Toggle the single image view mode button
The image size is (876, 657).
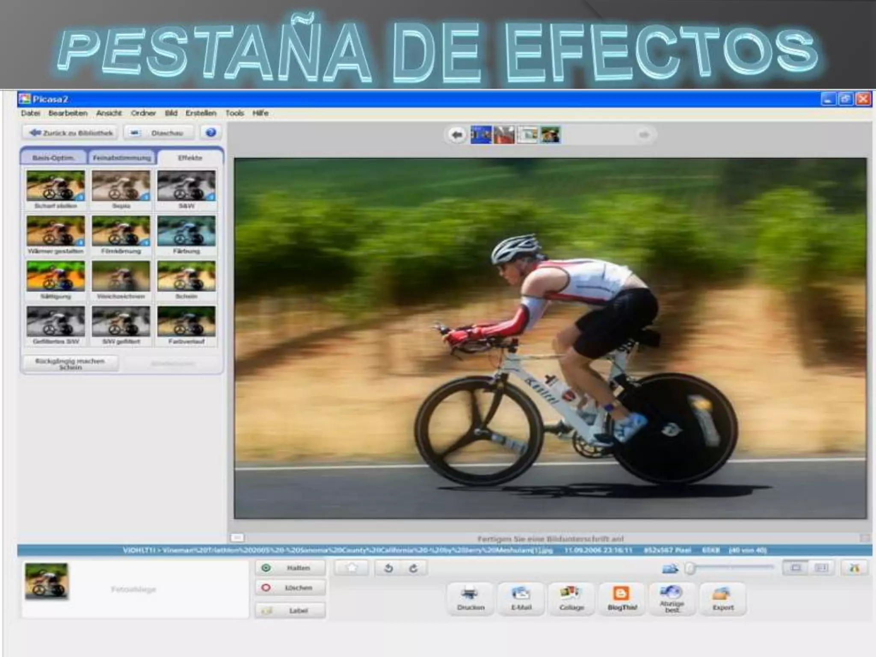[796, 568]
